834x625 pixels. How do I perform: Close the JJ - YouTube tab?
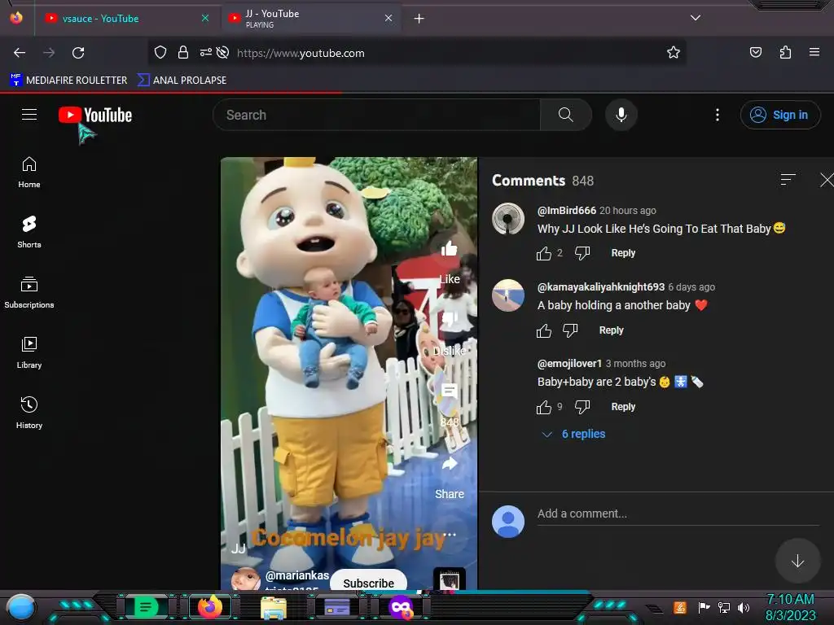coord(388,18)
